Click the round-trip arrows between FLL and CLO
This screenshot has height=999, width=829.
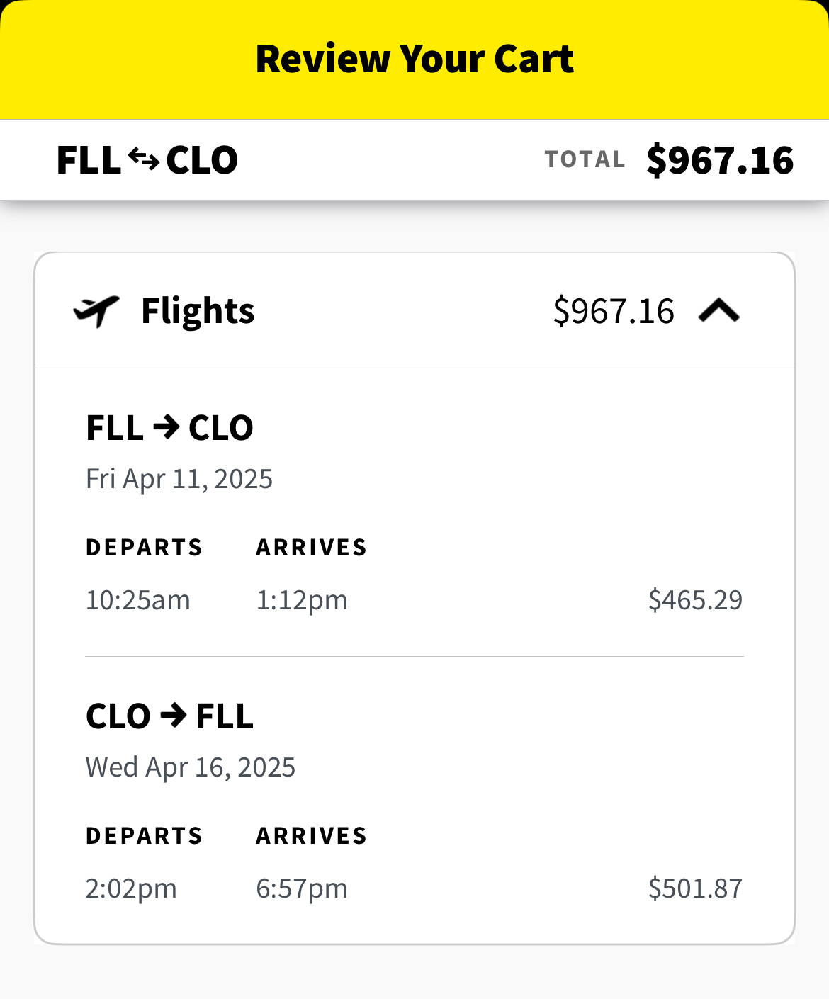pos(144,159)
